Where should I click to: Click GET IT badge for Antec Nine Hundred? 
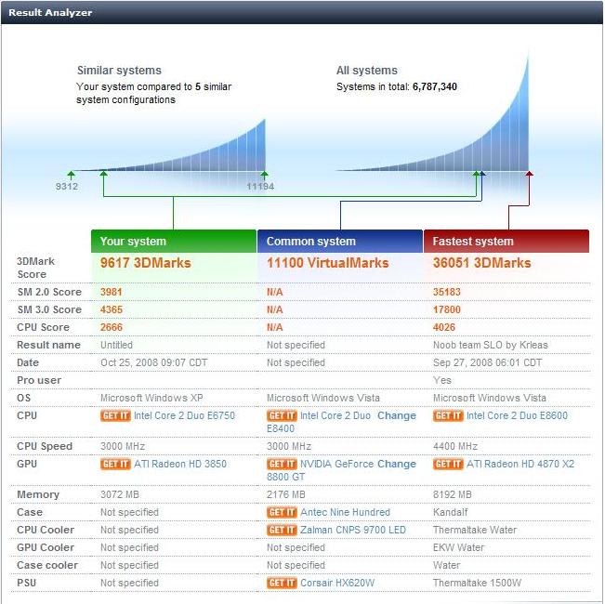pos(282,512)
